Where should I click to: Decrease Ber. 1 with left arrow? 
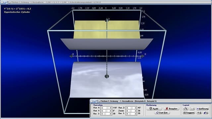pyautogui.click(x=127, y=114)
